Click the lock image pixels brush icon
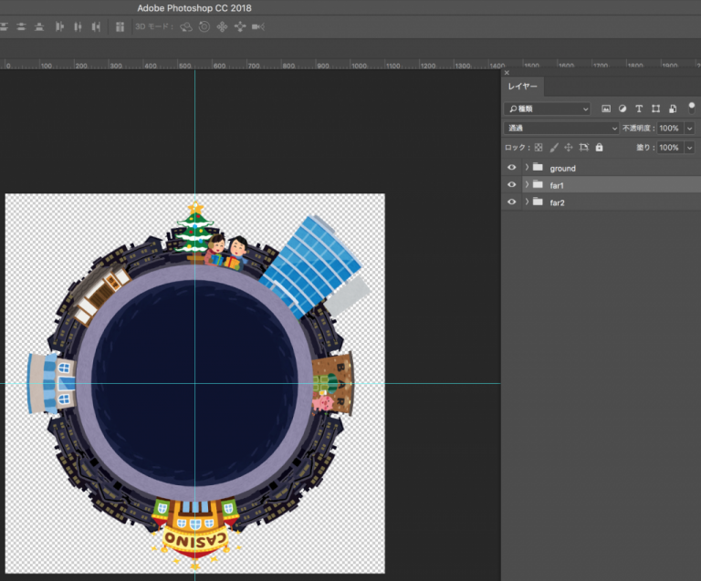The width and height of the screenshot is (701, 581). [x=554, y=147]
